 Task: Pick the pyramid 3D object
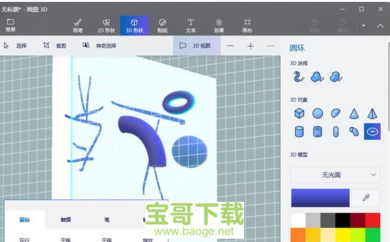[x=372, y=113]
